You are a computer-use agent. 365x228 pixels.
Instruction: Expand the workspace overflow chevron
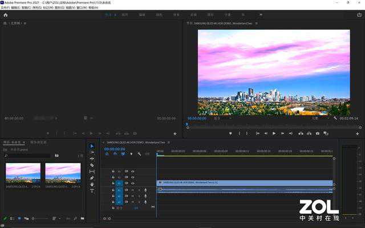(260, 15)
